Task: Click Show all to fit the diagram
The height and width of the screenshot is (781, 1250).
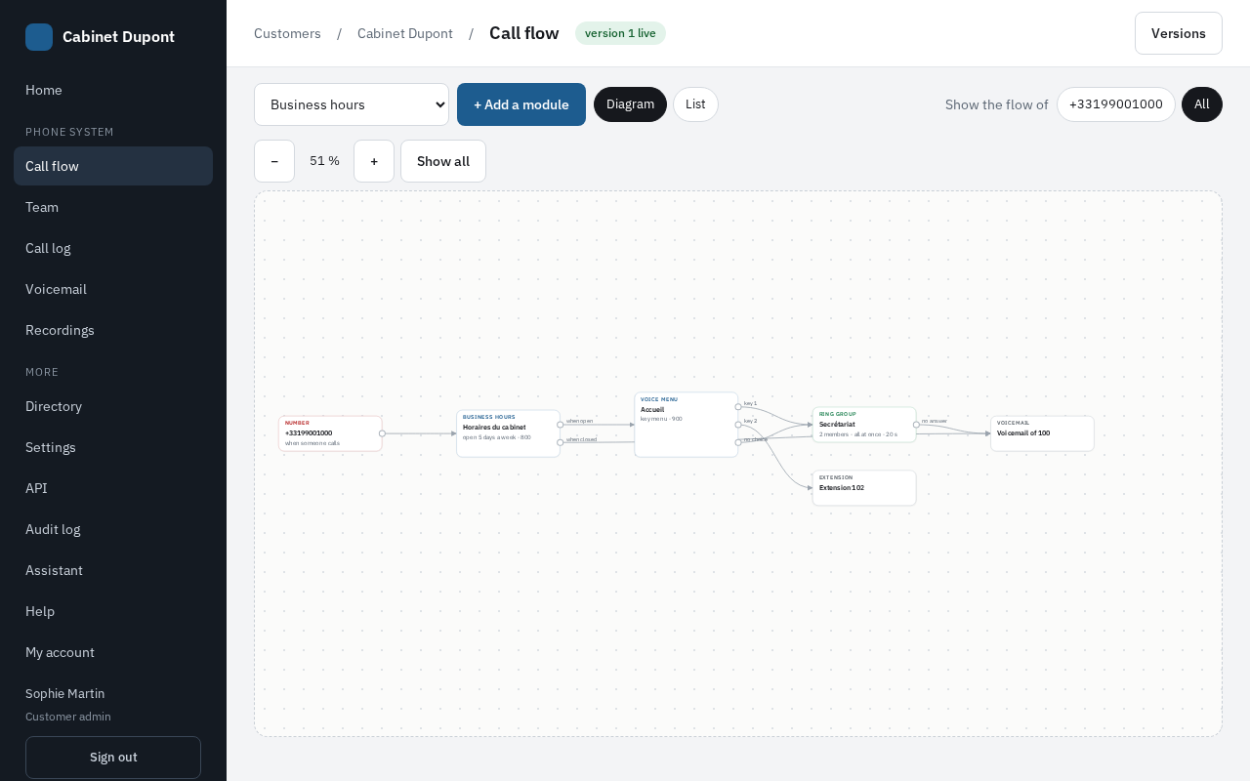Action: click(443, 161)
